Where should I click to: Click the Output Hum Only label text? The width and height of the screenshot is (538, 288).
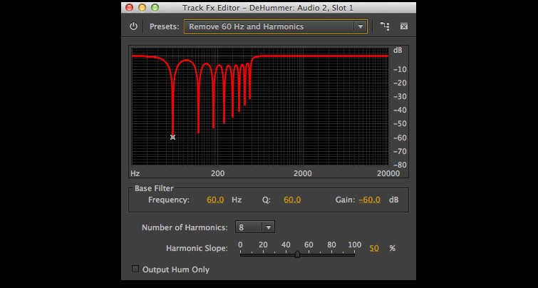pos(176,269)
